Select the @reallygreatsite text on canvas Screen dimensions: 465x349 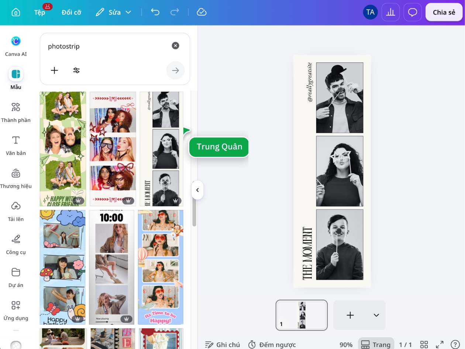tap(310, 82)
